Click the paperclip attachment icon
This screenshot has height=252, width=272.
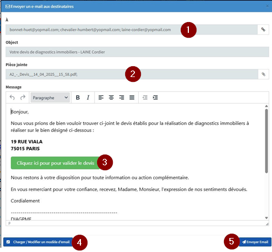[263, 74]
